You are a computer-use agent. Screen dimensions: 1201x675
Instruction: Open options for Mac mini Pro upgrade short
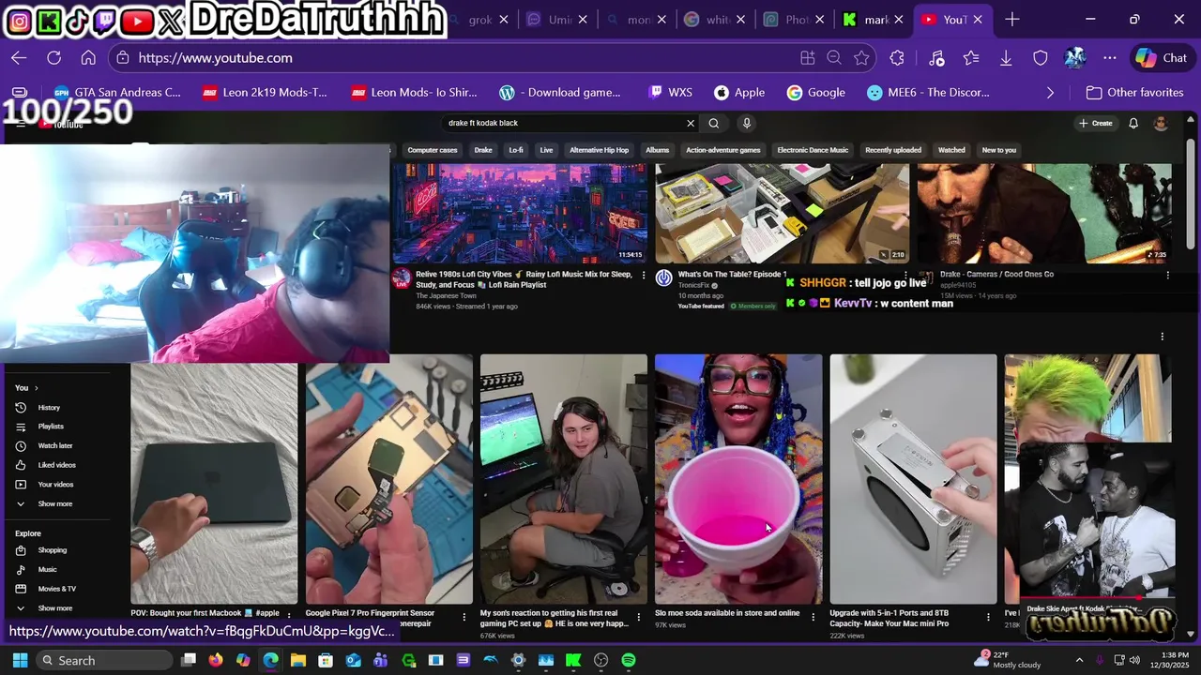[x=988, y=617]
